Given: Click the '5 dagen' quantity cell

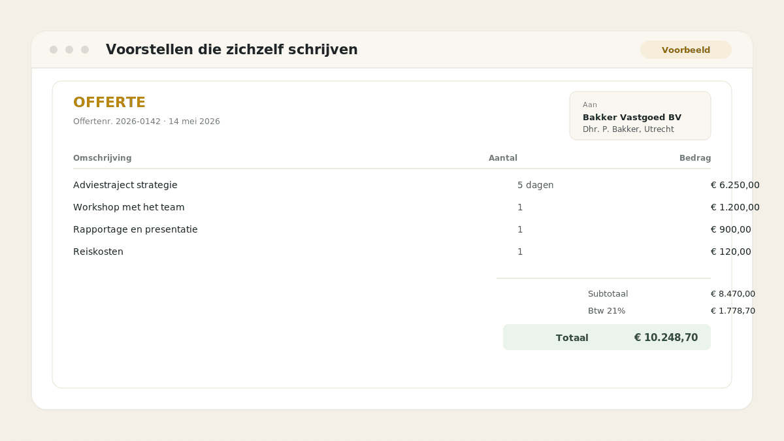Looking at the screenshot, I should pos(535,185).
